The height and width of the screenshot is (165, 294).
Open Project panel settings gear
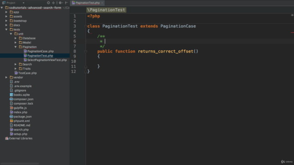click(60, 3)
